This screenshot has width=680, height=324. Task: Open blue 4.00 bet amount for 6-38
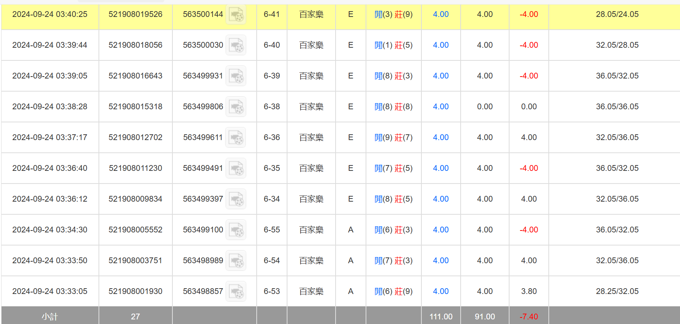[441, 107]
